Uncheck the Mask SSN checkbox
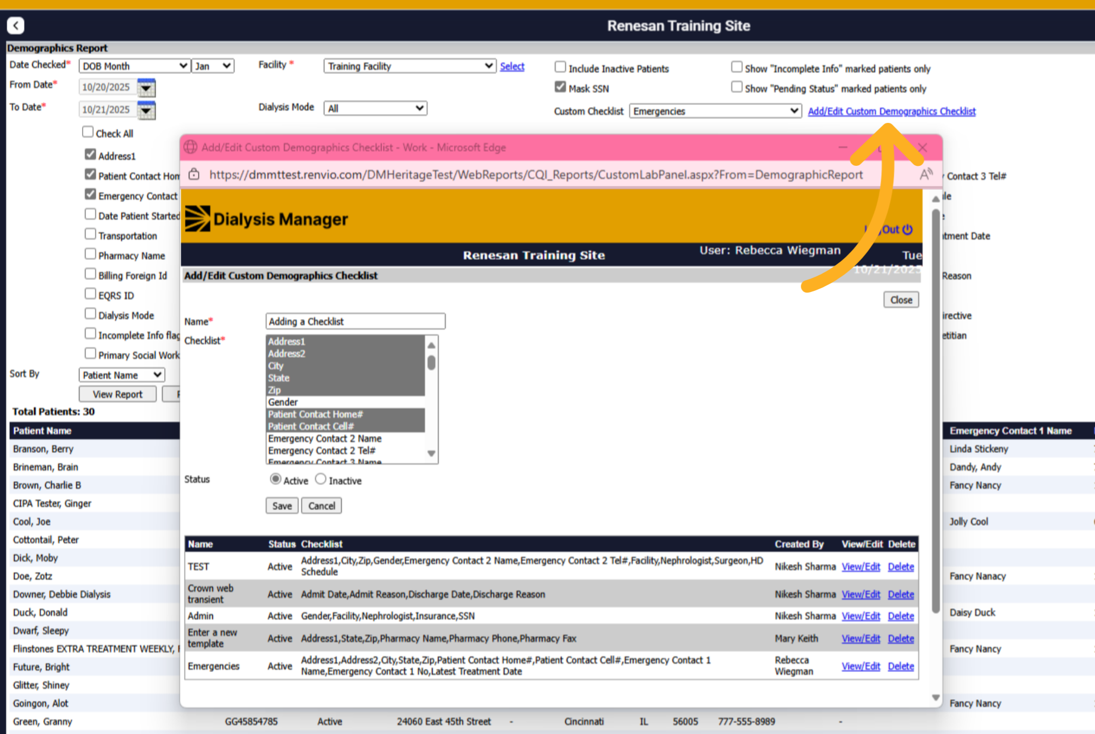 (x=560, y=87)
